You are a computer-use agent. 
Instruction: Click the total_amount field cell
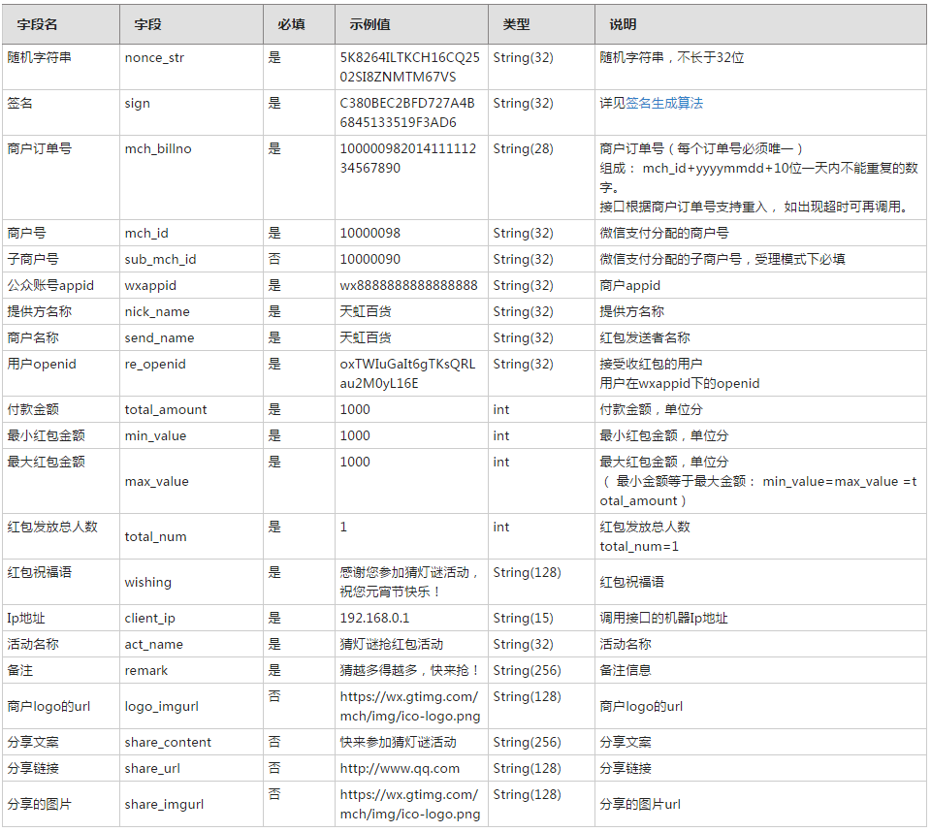166,410
